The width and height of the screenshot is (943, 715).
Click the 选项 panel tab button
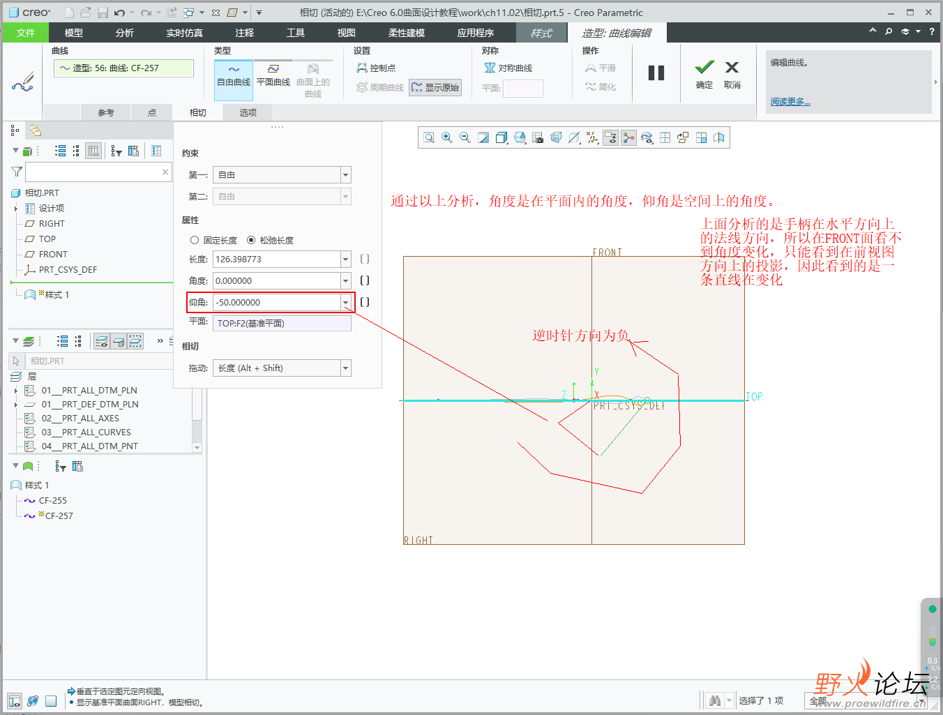click(x=248, y=112)
